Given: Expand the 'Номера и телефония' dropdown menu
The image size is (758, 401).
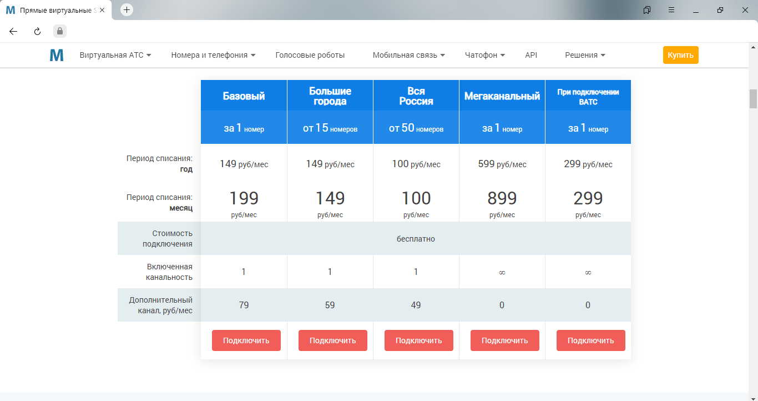Looking at the screenshot, I should tap(213, 55).
